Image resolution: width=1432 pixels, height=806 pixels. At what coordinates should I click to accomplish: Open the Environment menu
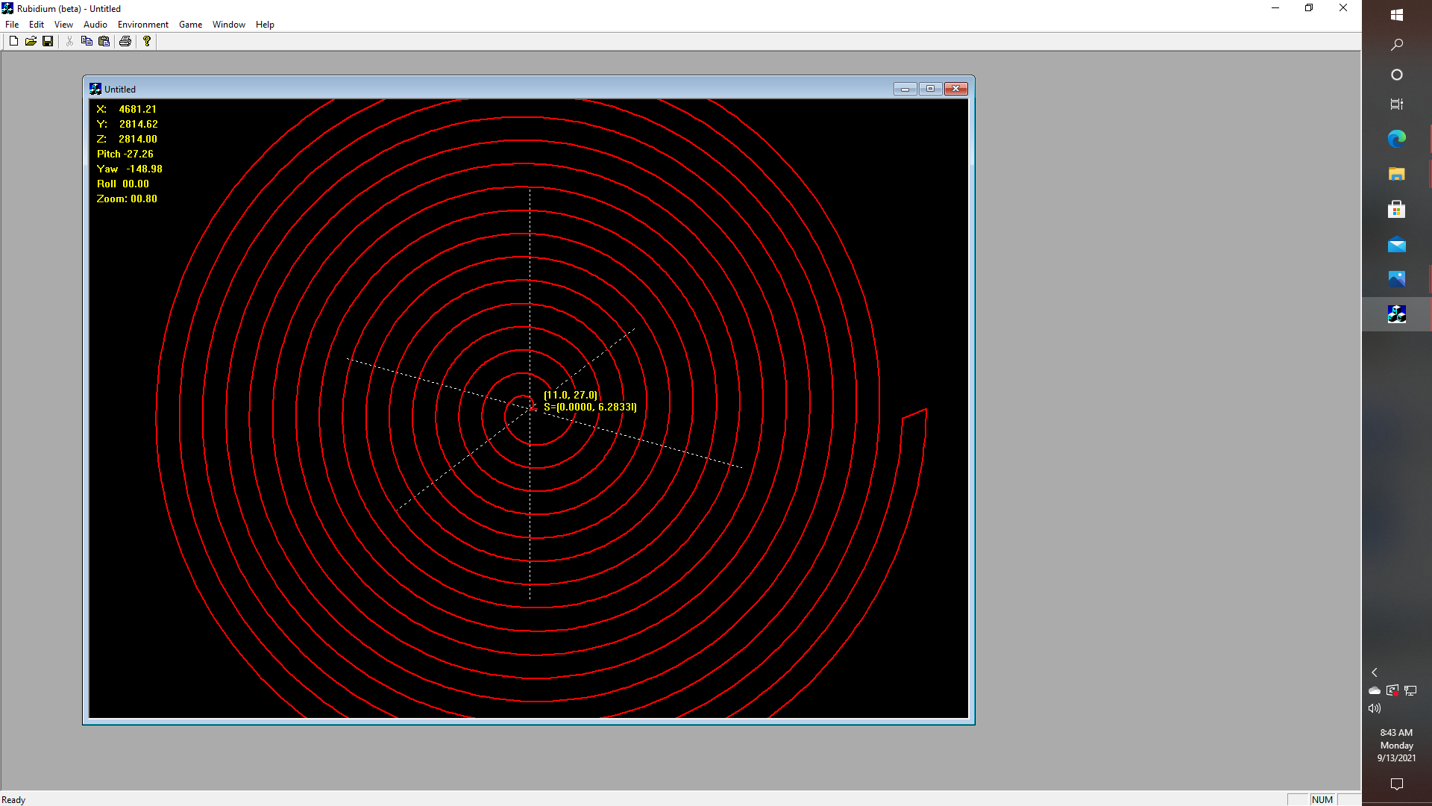click(143, 25)
